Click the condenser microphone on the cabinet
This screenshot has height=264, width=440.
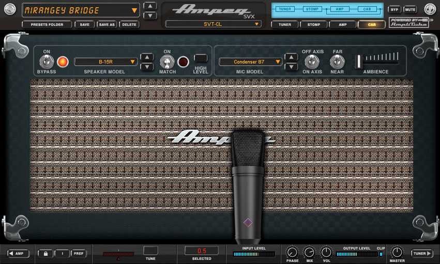(248, 187)
